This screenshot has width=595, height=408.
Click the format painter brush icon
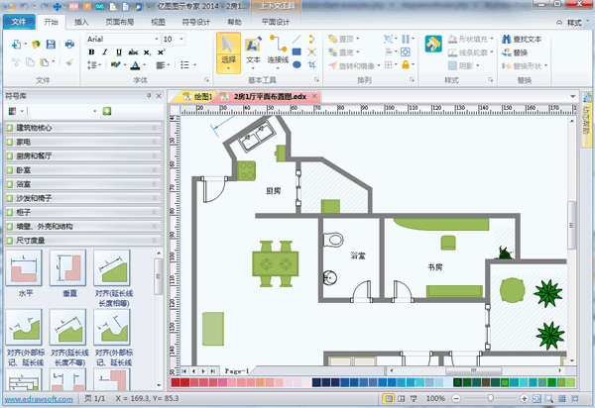pos(69,62)
